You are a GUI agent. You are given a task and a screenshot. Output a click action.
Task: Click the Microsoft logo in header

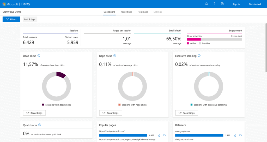click(x=4, y=4)
